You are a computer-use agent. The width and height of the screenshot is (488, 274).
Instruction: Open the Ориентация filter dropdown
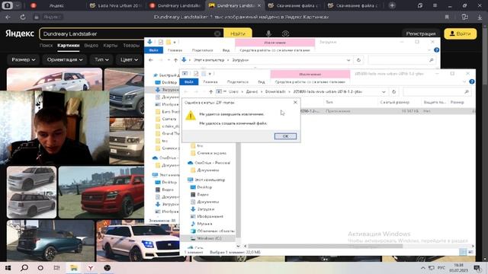click(x=65, y=59)
